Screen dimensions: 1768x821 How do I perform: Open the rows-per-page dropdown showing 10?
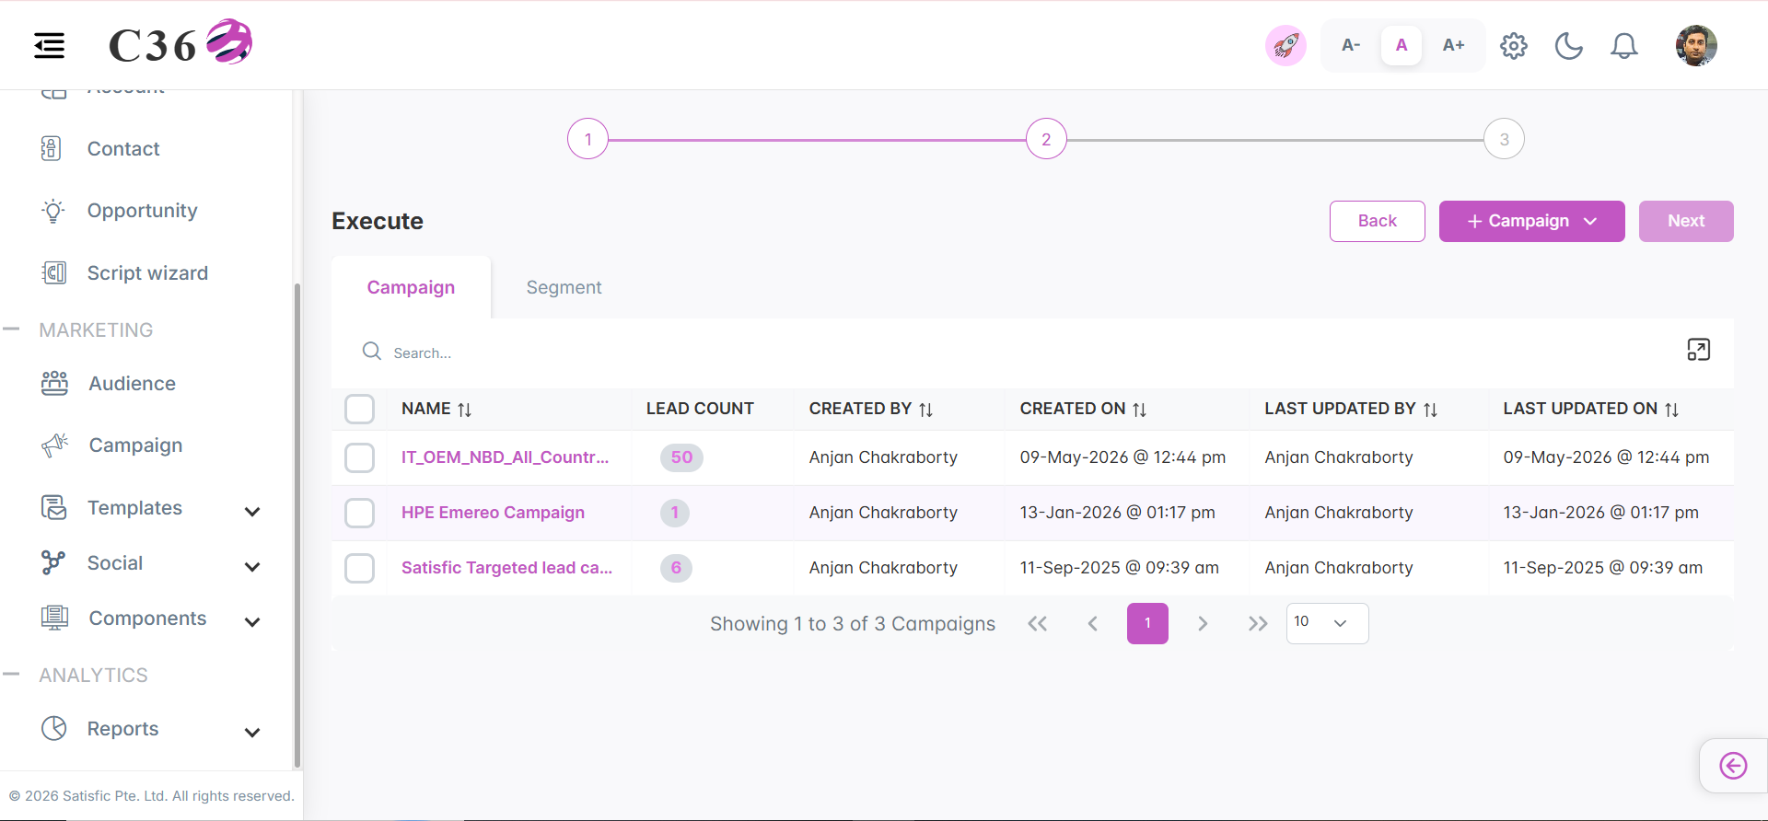pyautogui.click(x=1327, y=623)
